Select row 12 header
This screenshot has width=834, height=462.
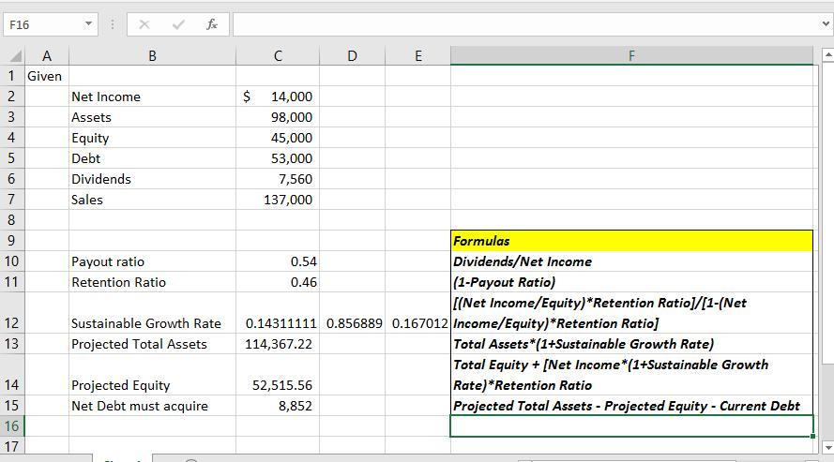[12, 322]
